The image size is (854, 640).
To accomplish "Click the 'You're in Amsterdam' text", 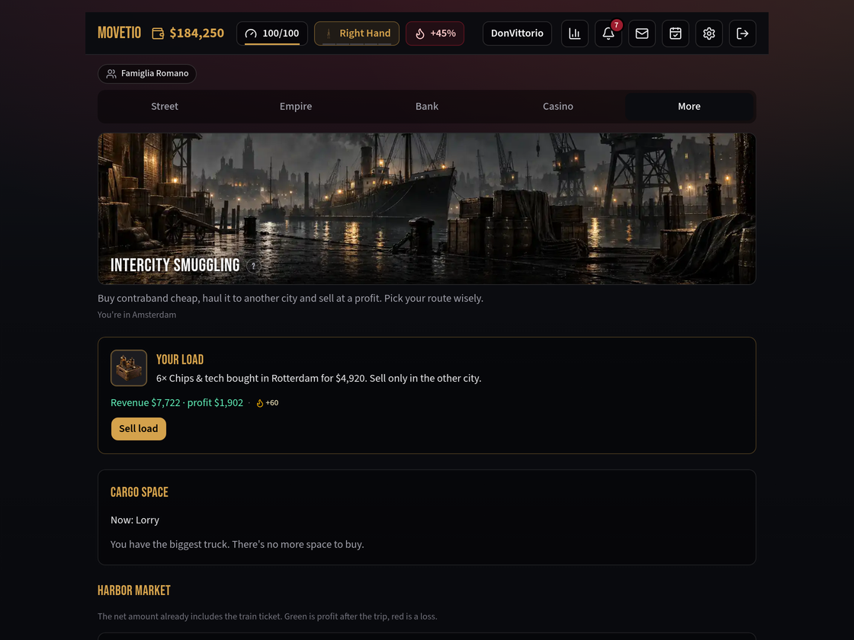I will coord(136,315).
